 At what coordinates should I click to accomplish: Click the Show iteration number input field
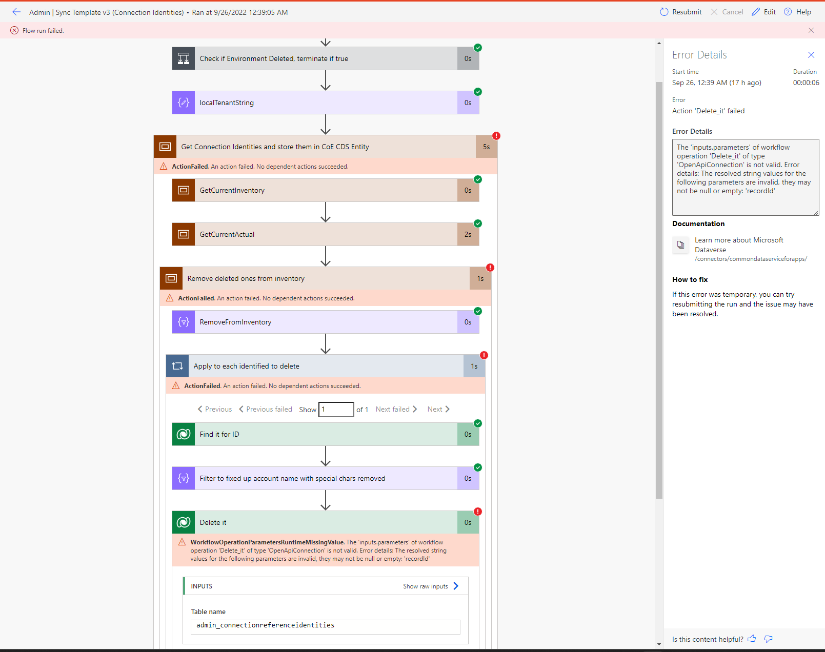[336, 409]
